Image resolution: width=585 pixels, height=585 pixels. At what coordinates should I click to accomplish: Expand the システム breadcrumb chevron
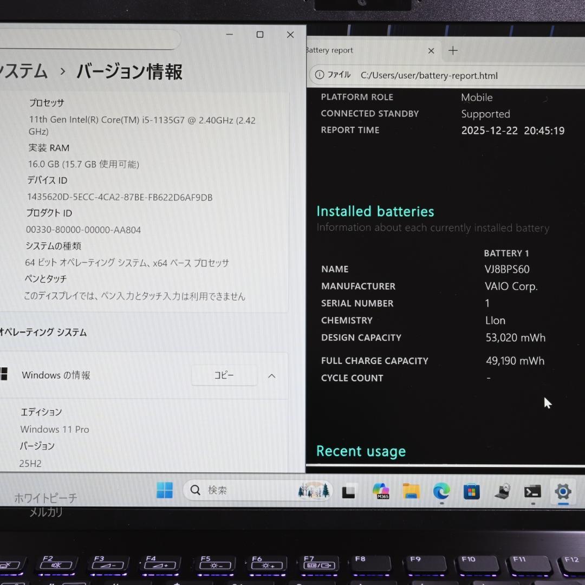click(x=63, y=71)
